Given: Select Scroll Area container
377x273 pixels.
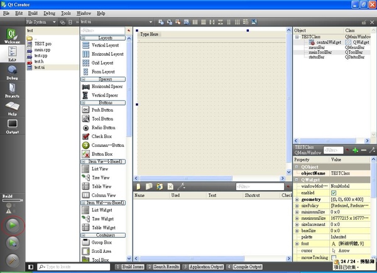Looking at the screenshot, I should tap(96, 252).
